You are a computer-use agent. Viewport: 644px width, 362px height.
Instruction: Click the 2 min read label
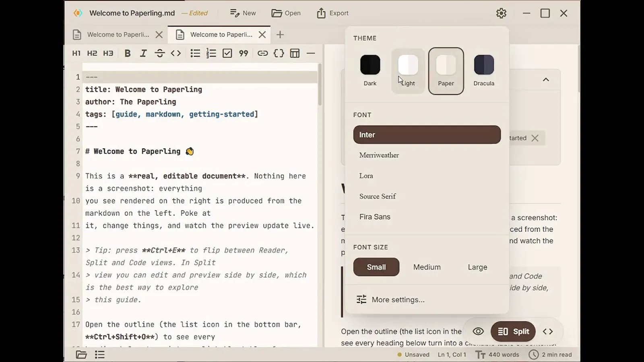[x=557, y=354]
